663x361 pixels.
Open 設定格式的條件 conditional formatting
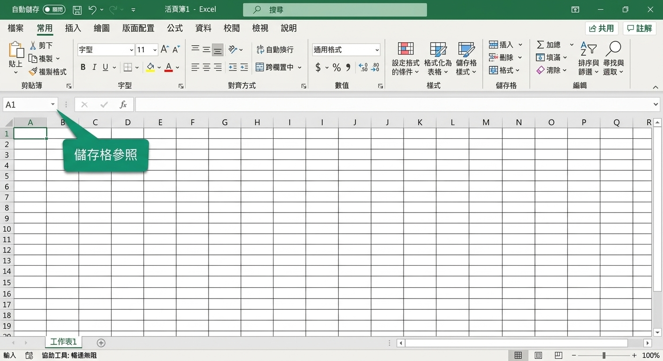coord(405,59)
